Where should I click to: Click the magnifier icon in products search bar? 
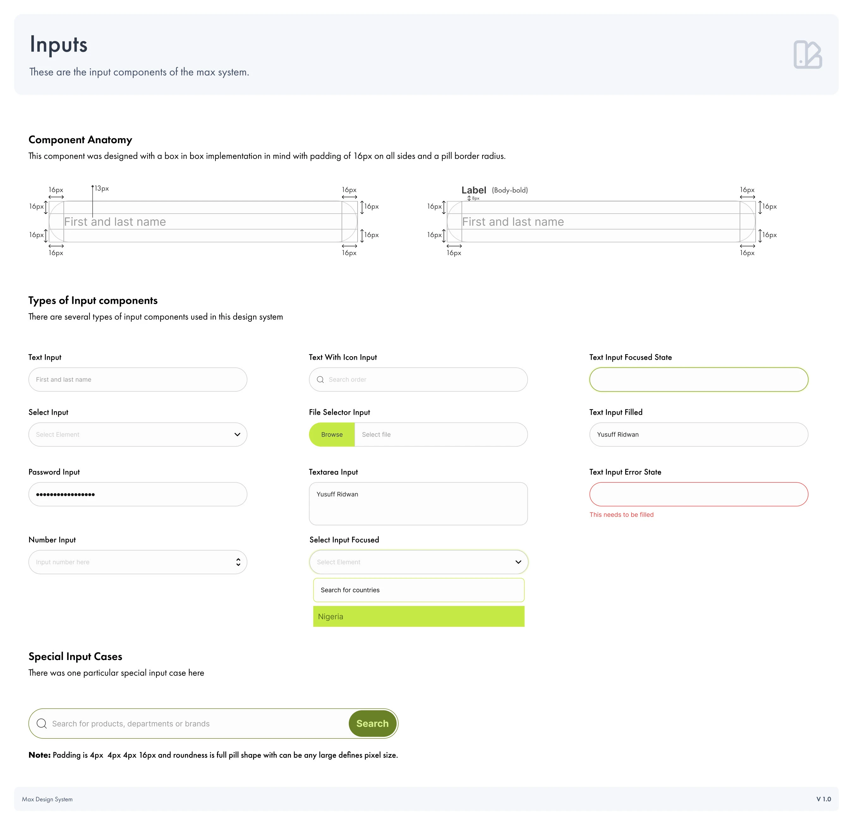42,723
